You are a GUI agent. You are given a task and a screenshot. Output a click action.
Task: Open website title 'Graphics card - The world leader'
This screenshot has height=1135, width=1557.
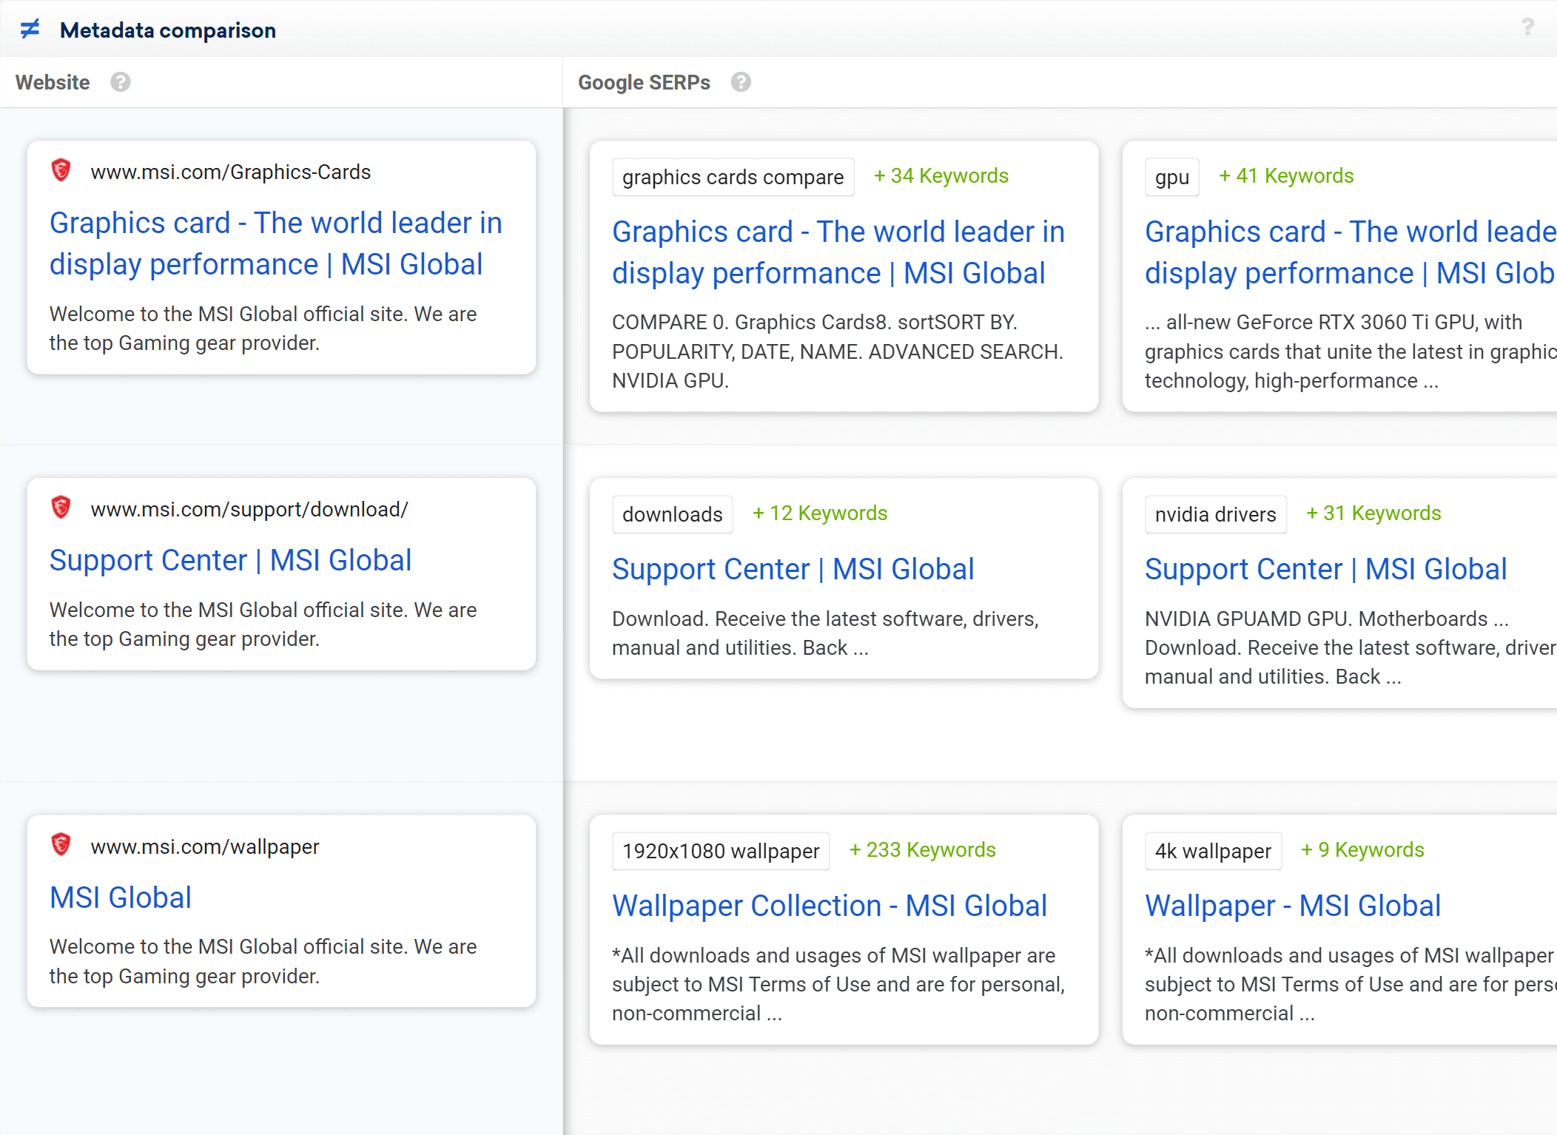(x=276, y=243)
